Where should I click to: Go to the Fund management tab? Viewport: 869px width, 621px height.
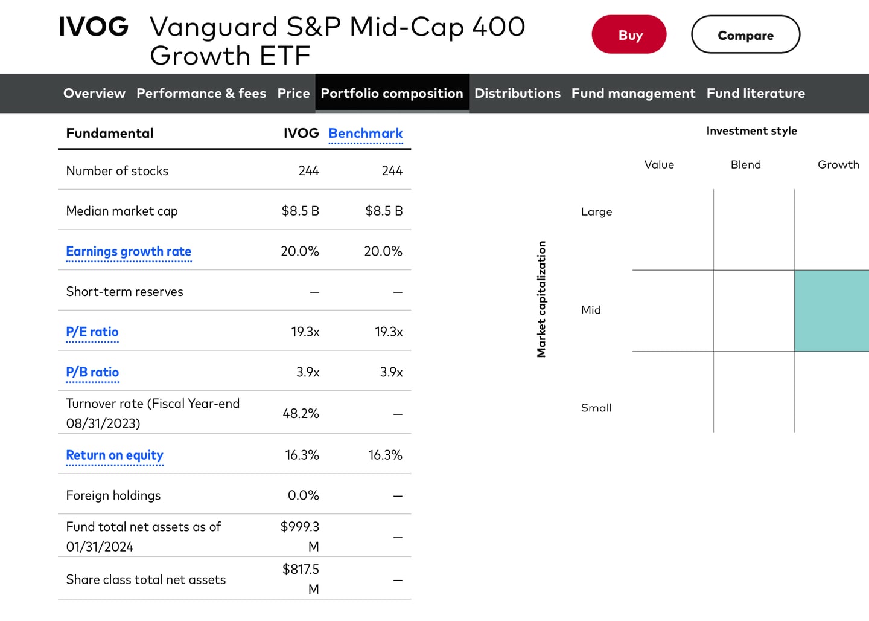tap(633, 93)
